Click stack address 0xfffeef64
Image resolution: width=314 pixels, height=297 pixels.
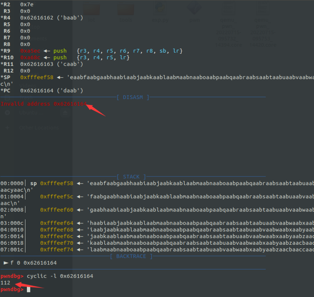[57, 223]
